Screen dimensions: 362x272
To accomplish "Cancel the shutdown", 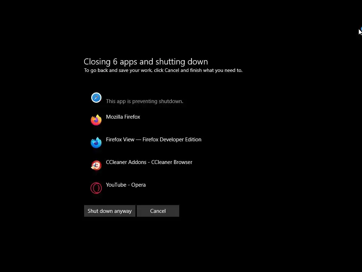I will [x=158, y=211].
